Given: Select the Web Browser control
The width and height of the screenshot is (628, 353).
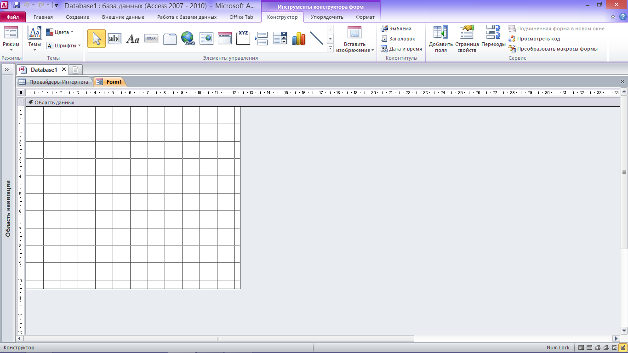Looking at the screenshot, I should (x=206, y=39).
